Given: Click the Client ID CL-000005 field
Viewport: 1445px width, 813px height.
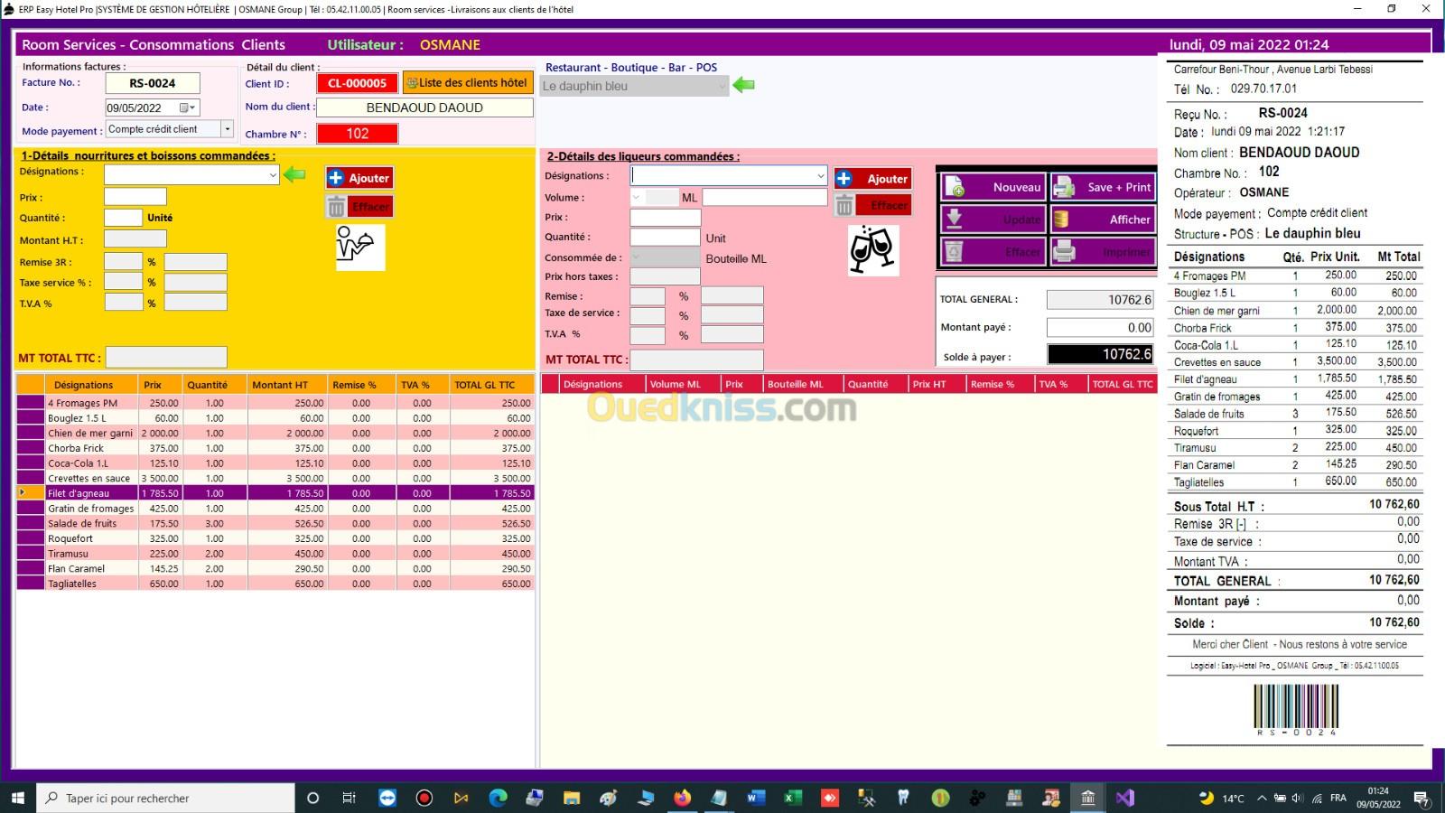Looking at the screenshot, I should (358, 83).
